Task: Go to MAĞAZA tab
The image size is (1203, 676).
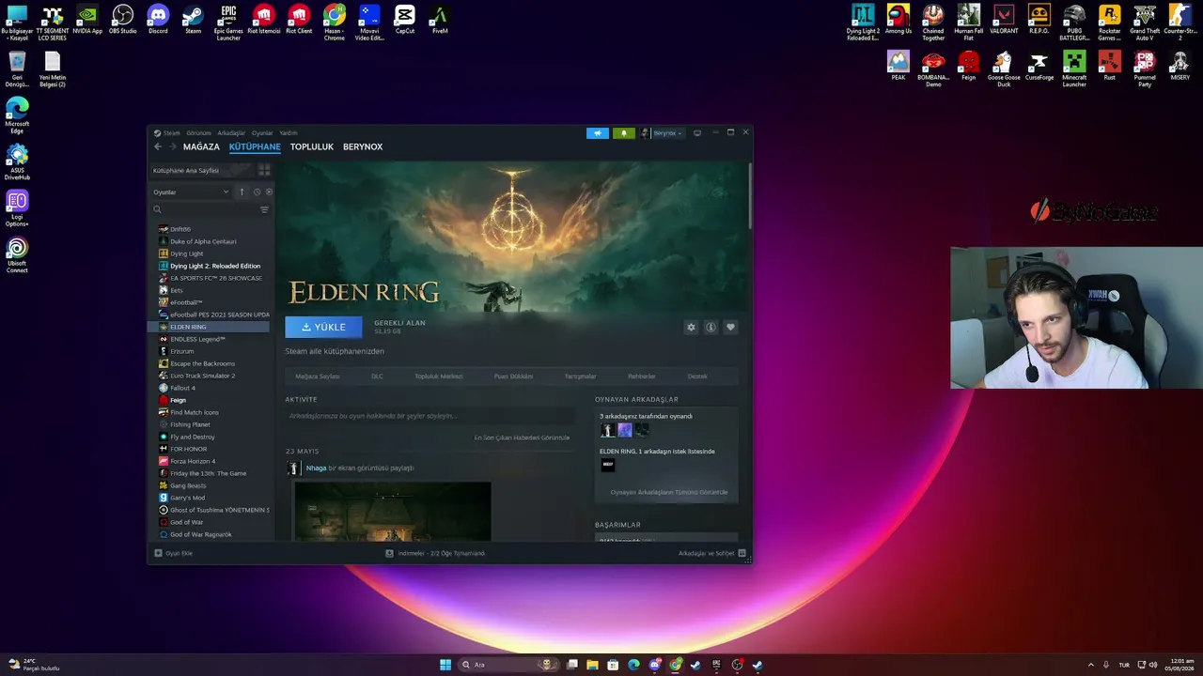Action: pos(201,146)
